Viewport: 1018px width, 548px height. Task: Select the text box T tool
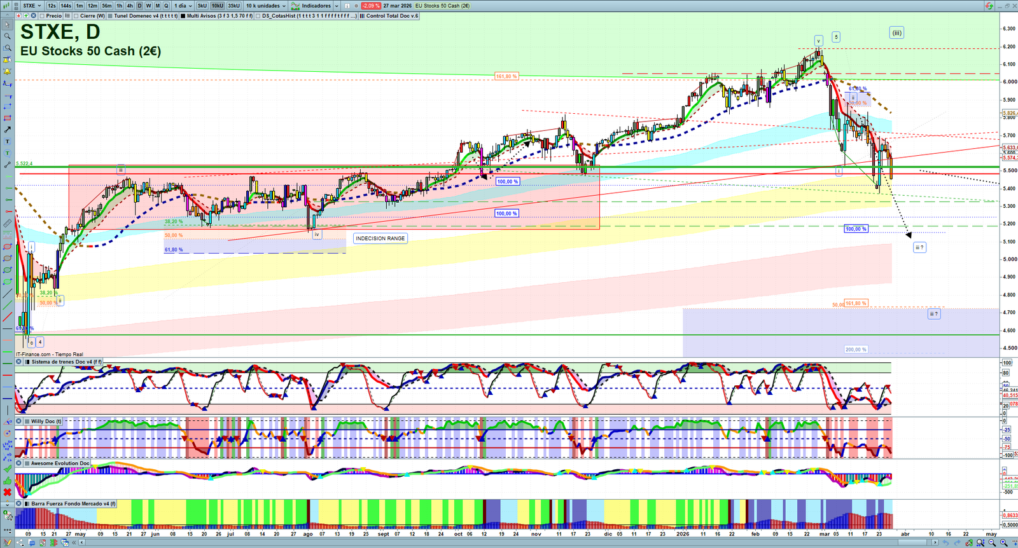7,141
